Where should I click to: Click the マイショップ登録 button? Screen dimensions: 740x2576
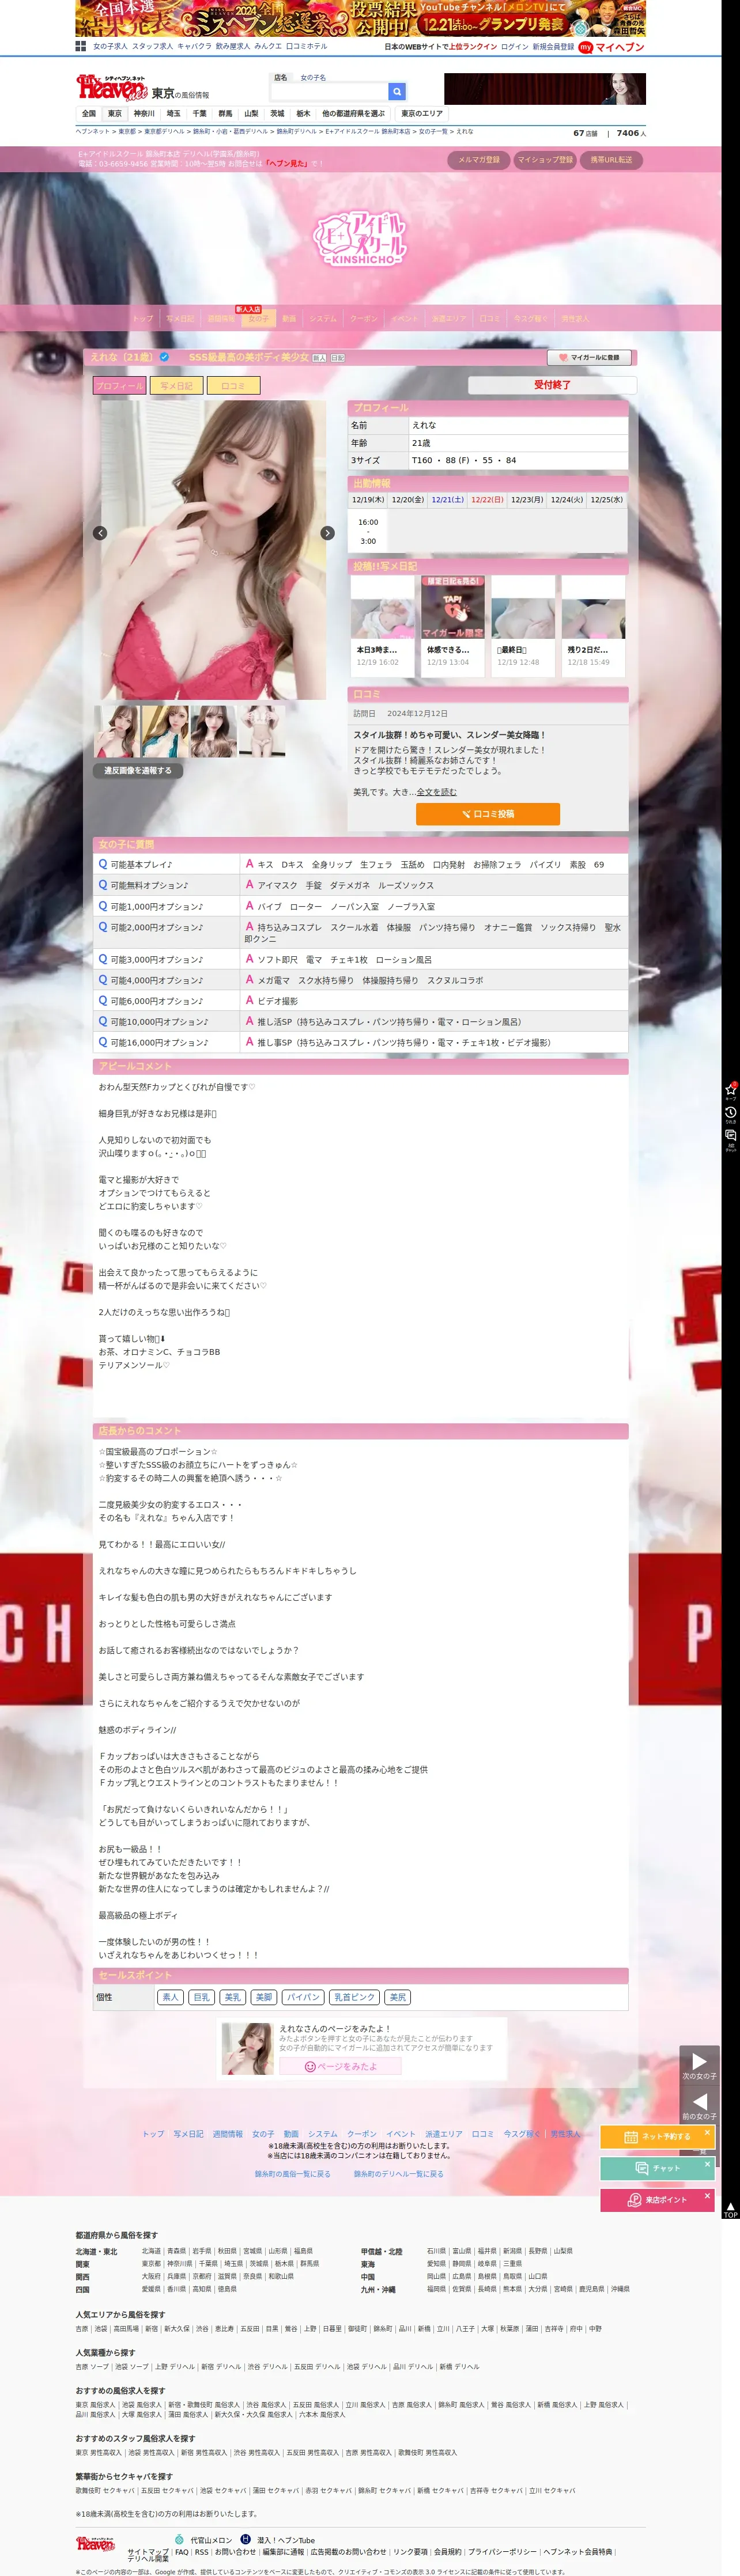pyautogui.click(x=545, y=160)
